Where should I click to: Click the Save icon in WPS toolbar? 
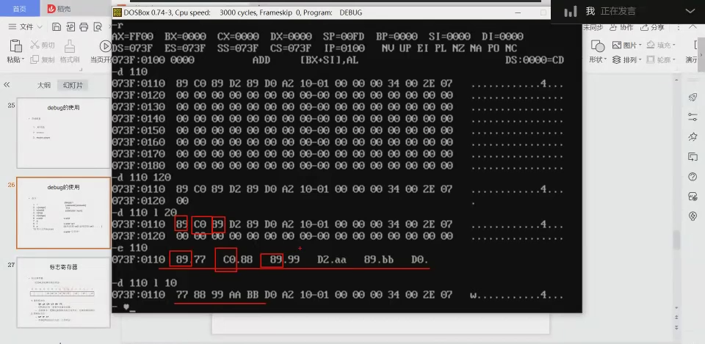[57, 27]
